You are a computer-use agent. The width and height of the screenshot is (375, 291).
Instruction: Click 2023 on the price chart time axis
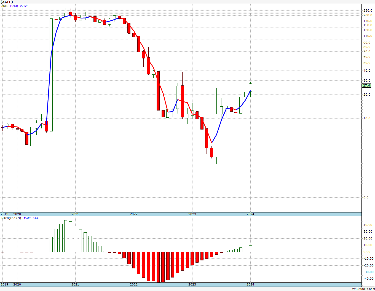pyautogui.click(x=192, y=214)
